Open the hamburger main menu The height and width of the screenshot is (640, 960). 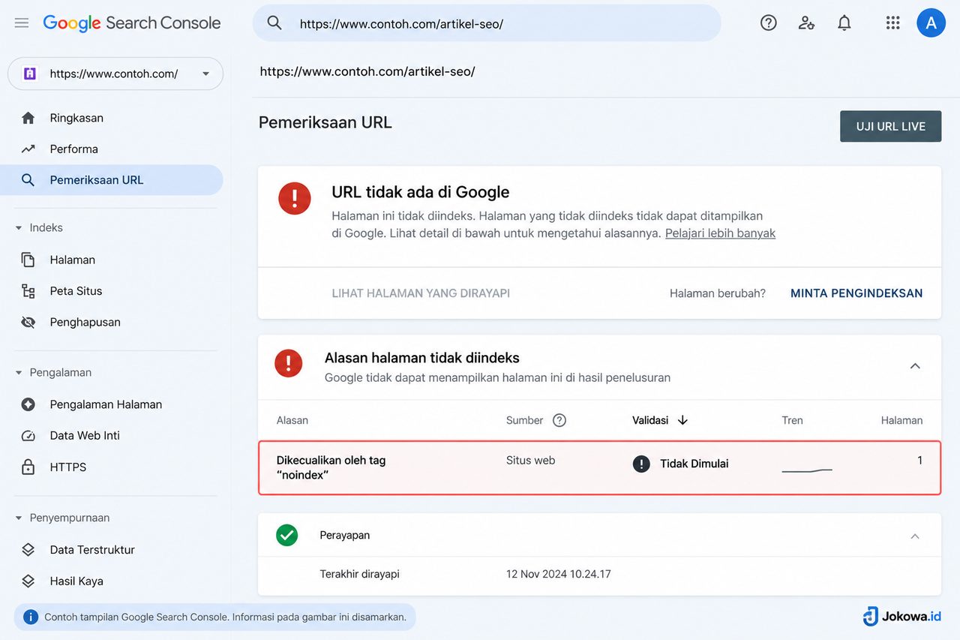click(x=22, y=23)
